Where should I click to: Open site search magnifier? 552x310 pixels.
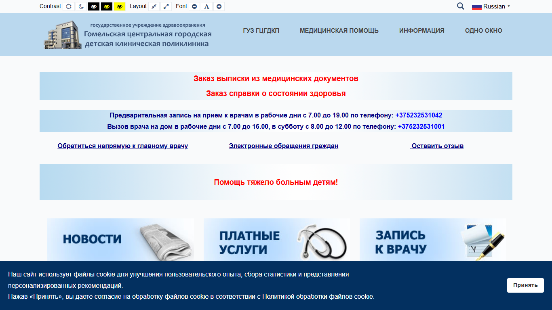point(460,6)
